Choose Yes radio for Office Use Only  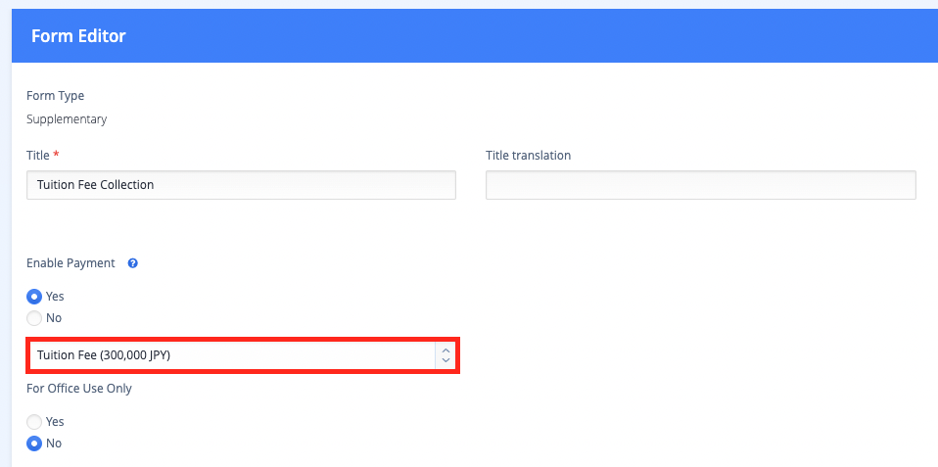click(x=34, y=422)
